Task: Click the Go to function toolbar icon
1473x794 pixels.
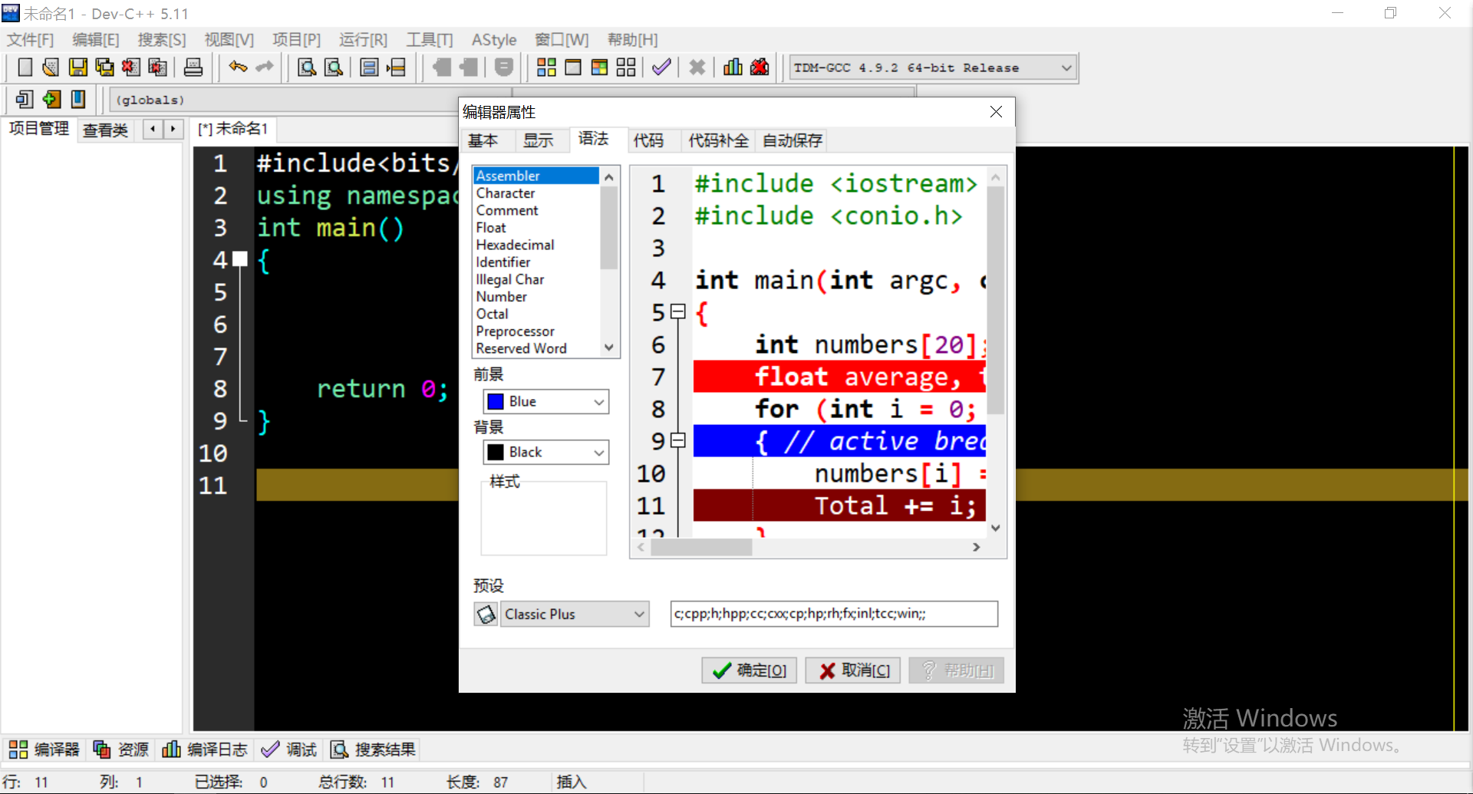Action: coord(369,68)
